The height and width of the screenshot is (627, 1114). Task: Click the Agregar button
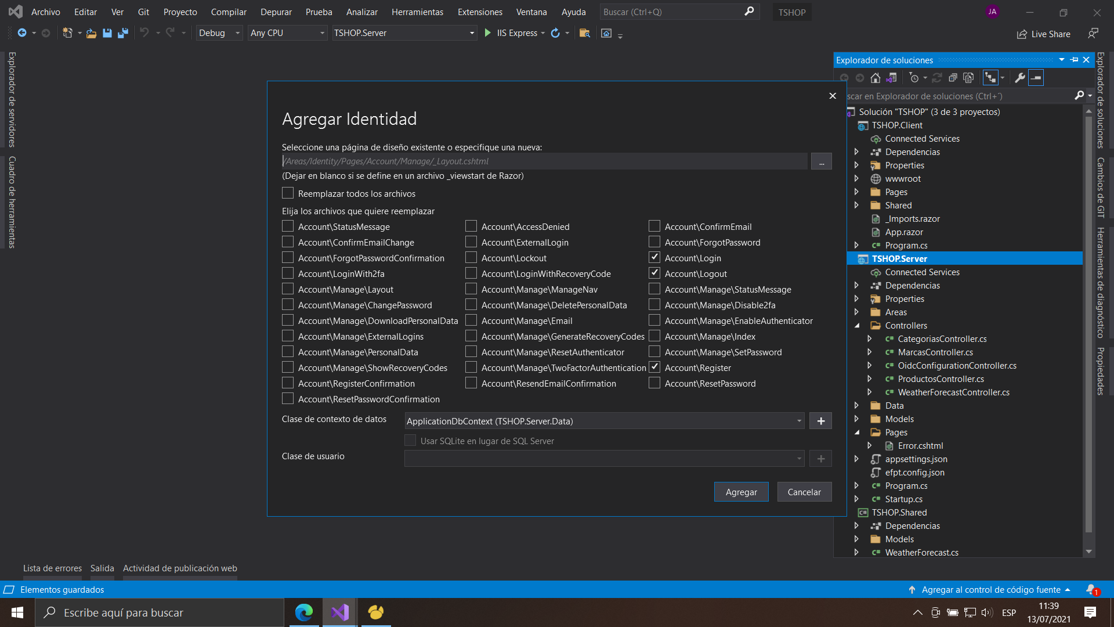[742, 492]
